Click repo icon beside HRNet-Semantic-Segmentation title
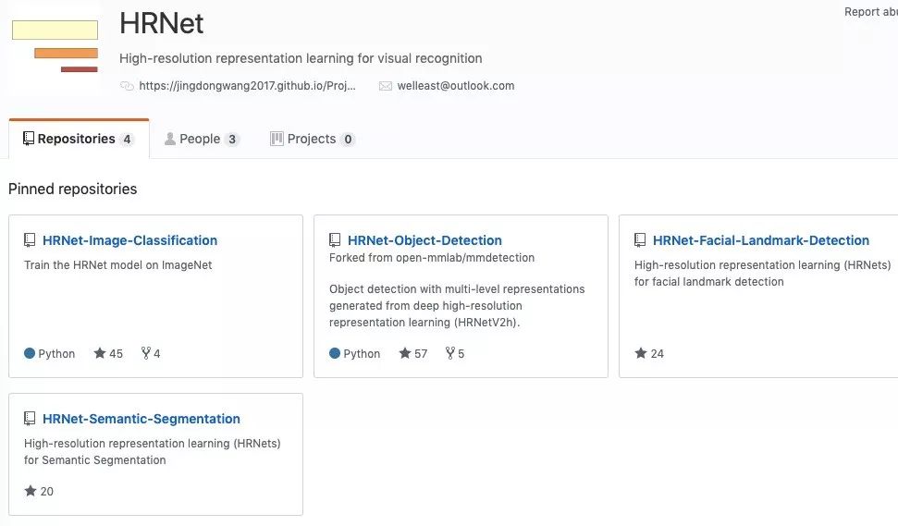 click(30, 419)
